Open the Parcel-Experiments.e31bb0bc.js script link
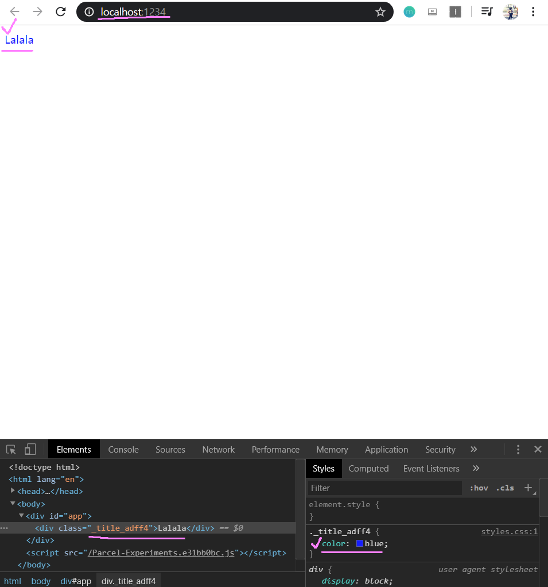 click(161, 553)
